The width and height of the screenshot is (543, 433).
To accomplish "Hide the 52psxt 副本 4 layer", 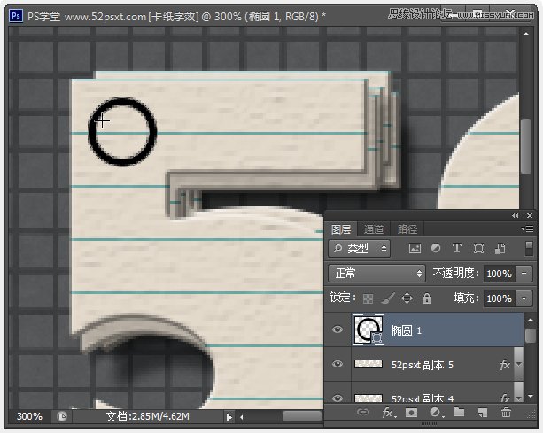I will (x=337, y=398).
